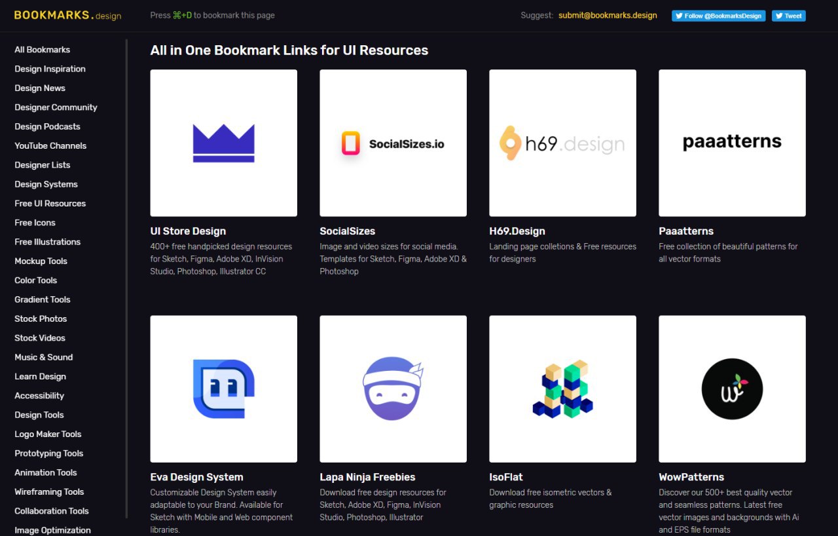Open the Designer Lists category

coord(42,165)
